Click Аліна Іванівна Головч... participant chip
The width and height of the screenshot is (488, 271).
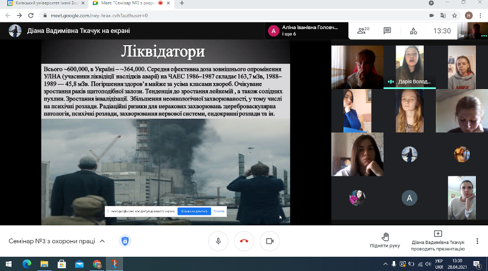coord(307,30)
